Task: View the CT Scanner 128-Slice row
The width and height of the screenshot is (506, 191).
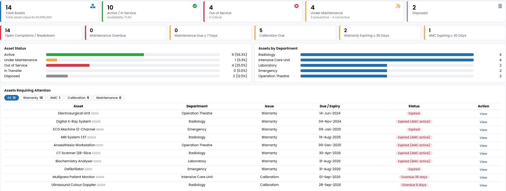Action: tap(483, 154)
